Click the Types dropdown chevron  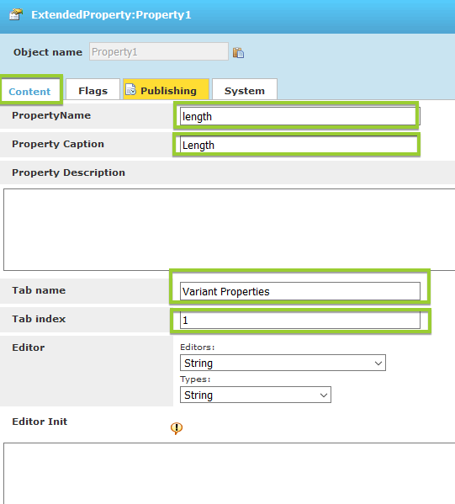tap(324, 395)
